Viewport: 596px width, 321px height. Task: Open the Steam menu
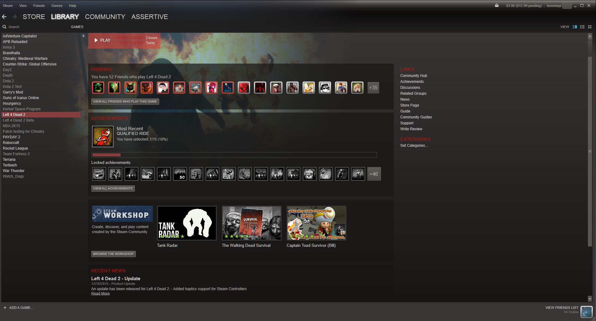tap(8, 6)
